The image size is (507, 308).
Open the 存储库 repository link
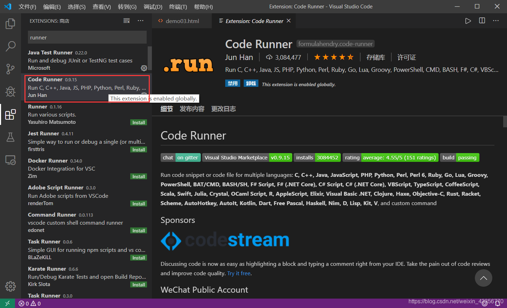[x=376, y=58]
